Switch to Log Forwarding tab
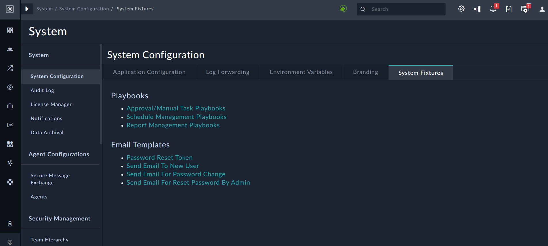 (x=228, y=72)
